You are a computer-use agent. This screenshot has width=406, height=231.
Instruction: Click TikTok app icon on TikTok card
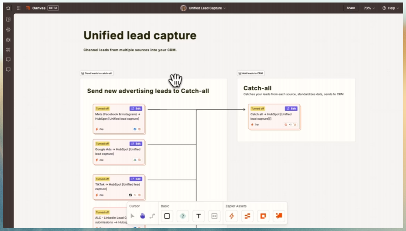131,195
